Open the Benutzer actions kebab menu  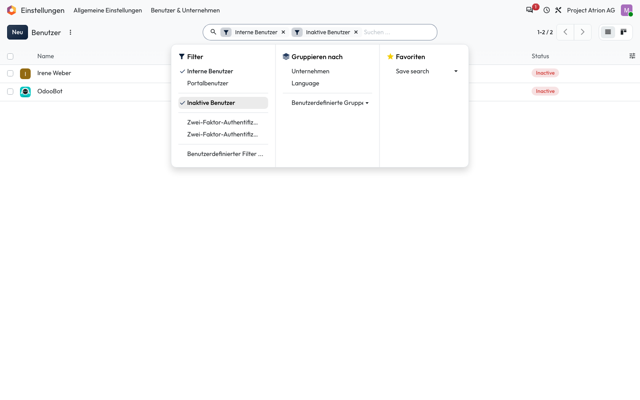pos(70,32)
